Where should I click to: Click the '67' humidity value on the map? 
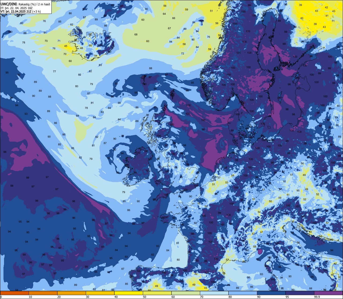[169, 28]
